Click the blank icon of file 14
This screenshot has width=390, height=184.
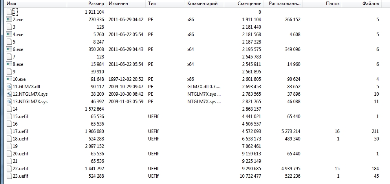[x=9, y=109]
